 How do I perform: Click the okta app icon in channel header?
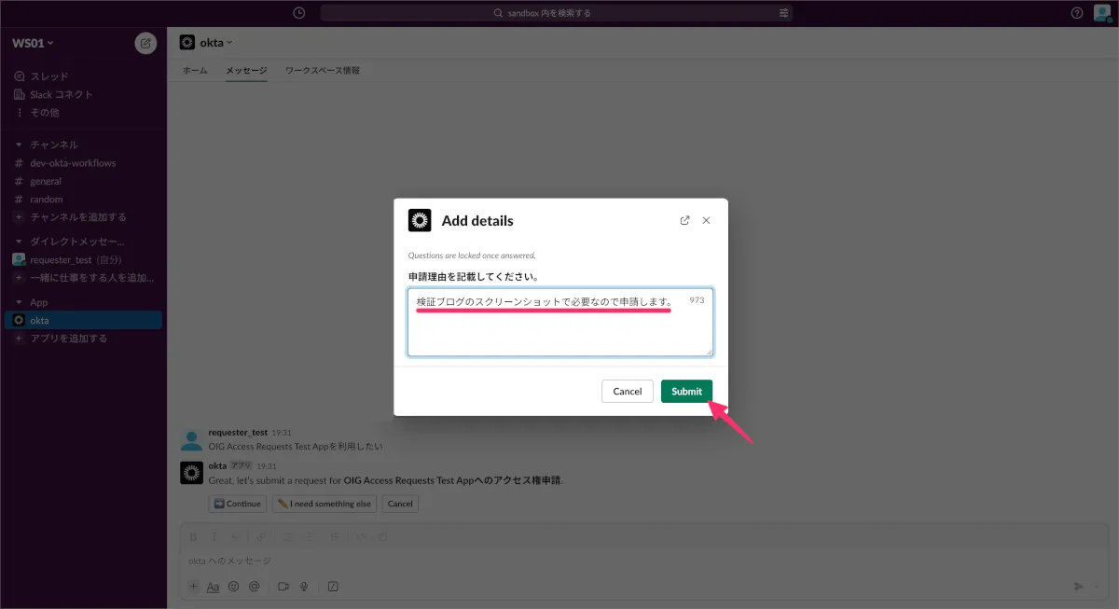click(x=187, y=42)
